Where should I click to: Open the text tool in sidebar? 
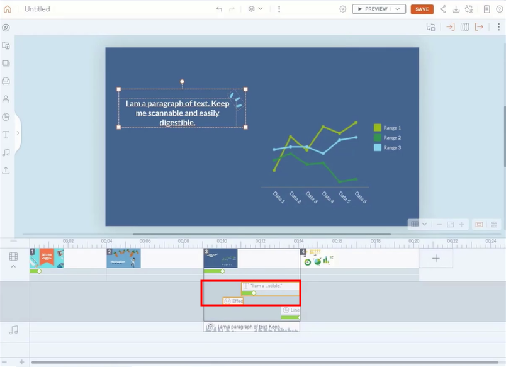[x=6, y=135]
